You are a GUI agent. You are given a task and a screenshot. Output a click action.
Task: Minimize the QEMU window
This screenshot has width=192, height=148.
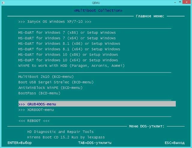(x=175, y=2)
